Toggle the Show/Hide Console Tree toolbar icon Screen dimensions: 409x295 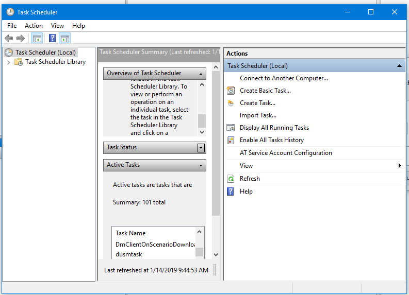[37, 39]
